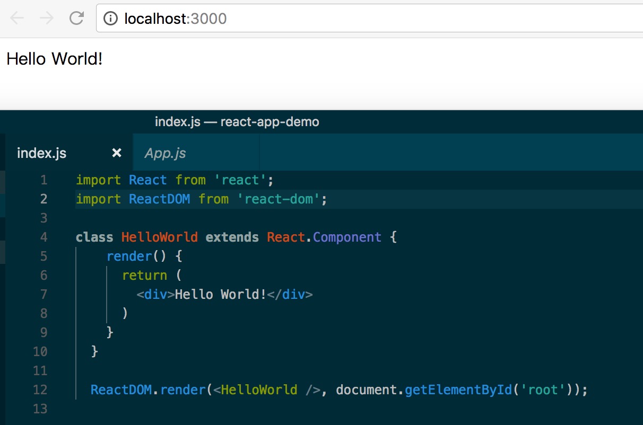
Task: Open the site information icon
Action: pyautogui.click(x=110, y=19)
